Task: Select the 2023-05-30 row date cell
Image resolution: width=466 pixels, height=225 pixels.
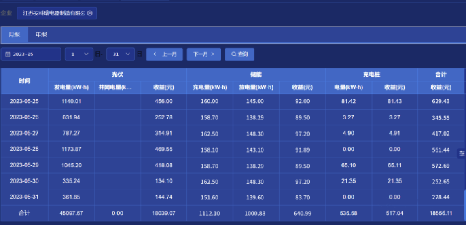Action: [24, 181]
